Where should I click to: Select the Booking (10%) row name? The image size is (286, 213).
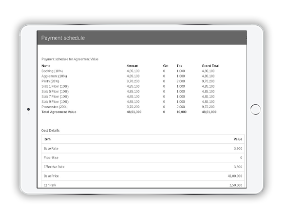pyautogui.click(x=52, y=71)
